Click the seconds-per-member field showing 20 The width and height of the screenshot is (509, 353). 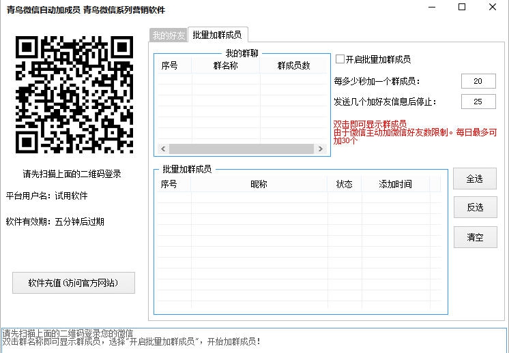click(x=478, y=81)
